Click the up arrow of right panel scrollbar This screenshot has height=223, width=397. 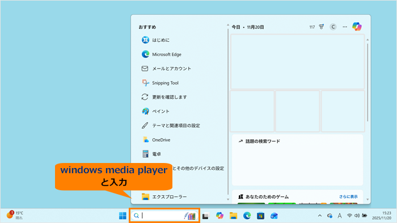point(368,40)
